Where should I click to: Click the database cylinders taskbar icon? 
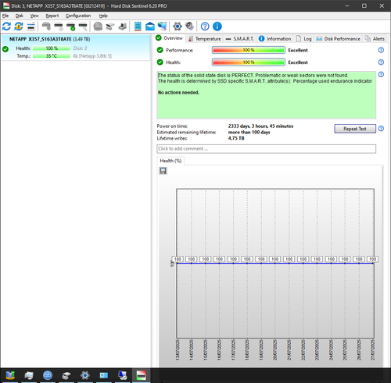[10, 375]
